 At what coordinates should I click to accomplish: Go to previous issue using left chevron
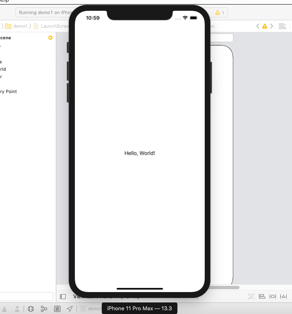258,26
